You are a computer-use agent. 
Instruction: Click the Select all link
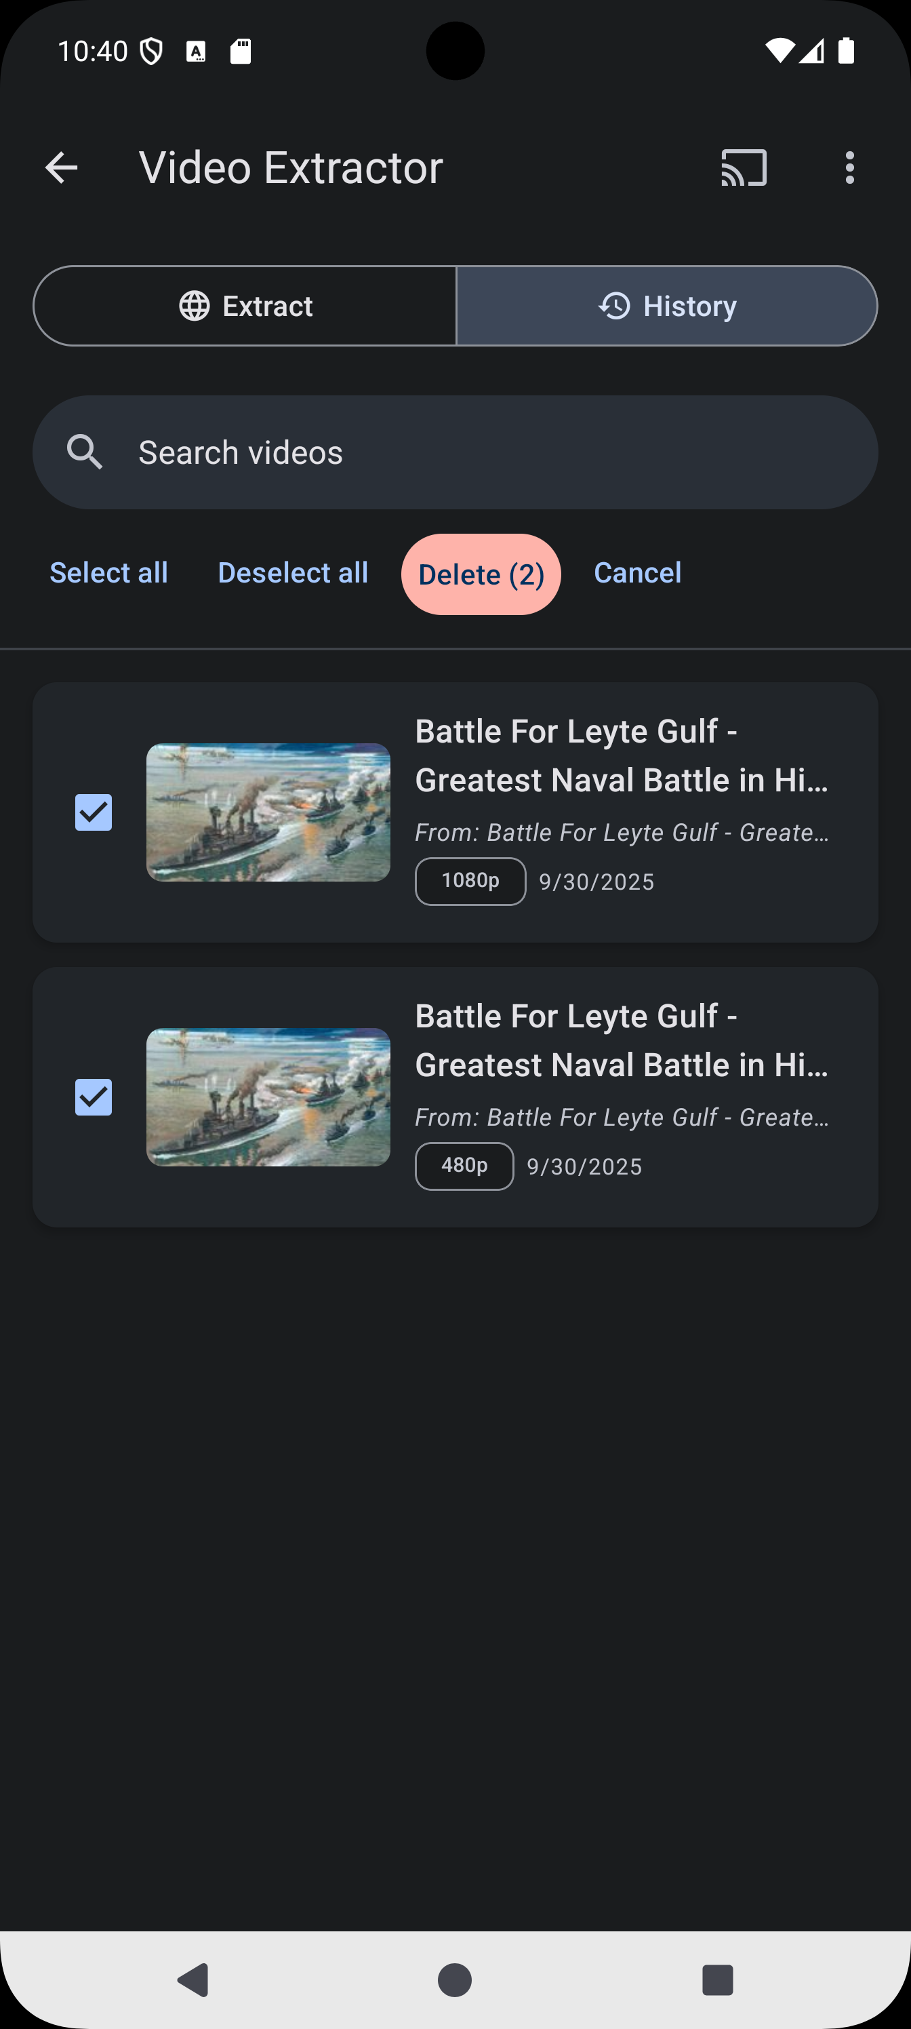tap(108, 572)
